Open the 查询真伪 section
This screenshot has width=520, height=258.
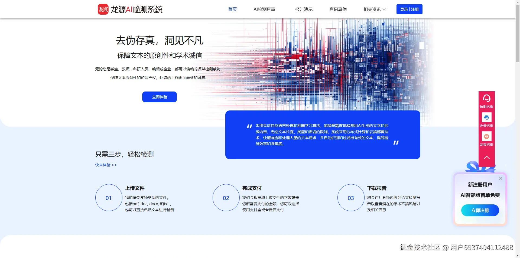338,9
